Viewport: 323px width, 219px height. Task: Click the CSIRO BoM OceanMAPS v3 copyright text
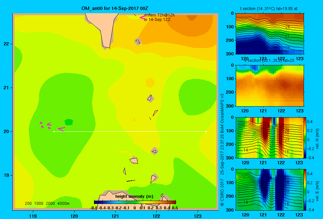click(x=222, y=150)
